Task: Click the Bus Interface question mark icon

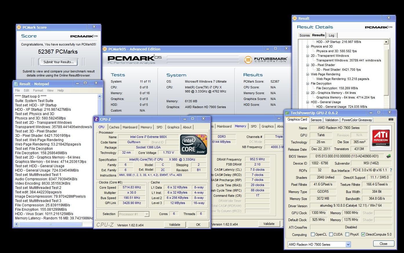Action: pos(391,170)
